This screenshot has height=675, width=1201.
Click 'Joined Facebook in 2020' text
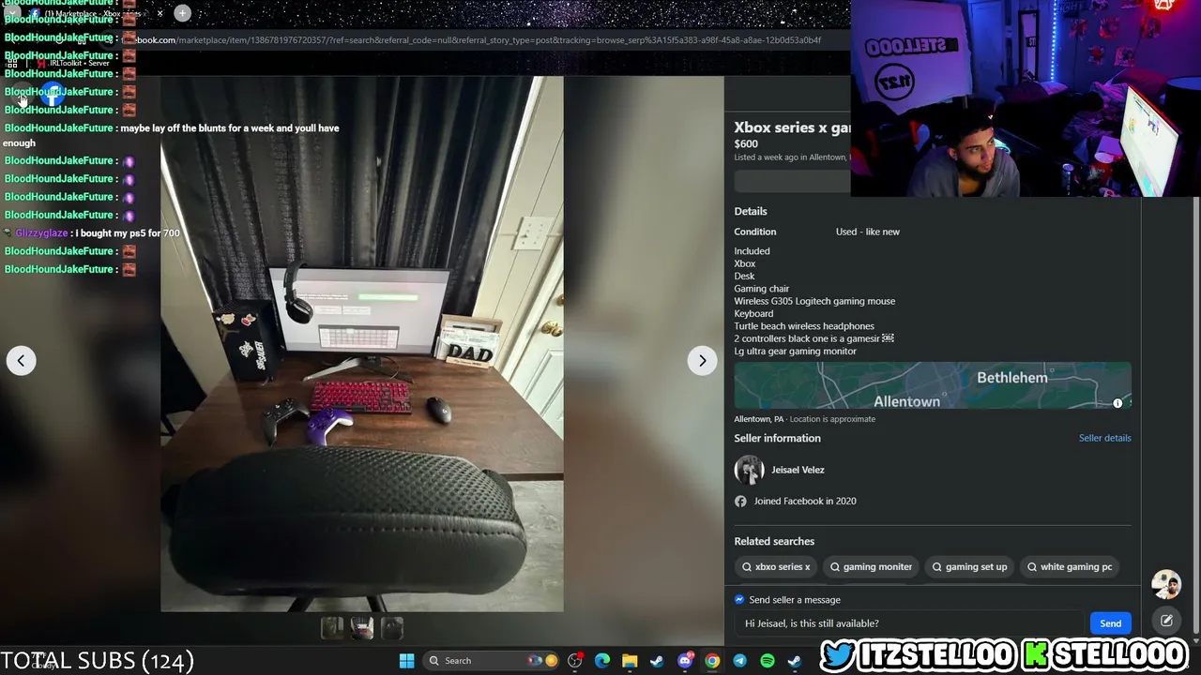click(x=805, y=501)
